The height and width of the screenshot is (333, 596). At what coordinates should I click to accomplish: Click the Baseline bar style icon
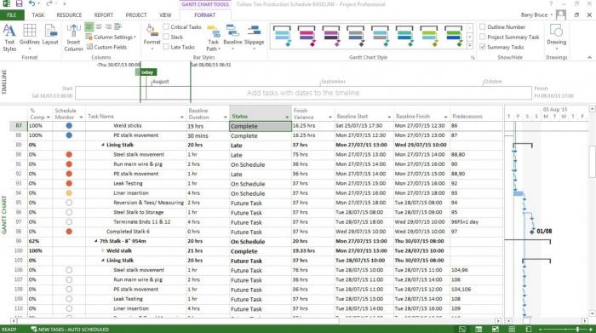(x=232, y=35)
